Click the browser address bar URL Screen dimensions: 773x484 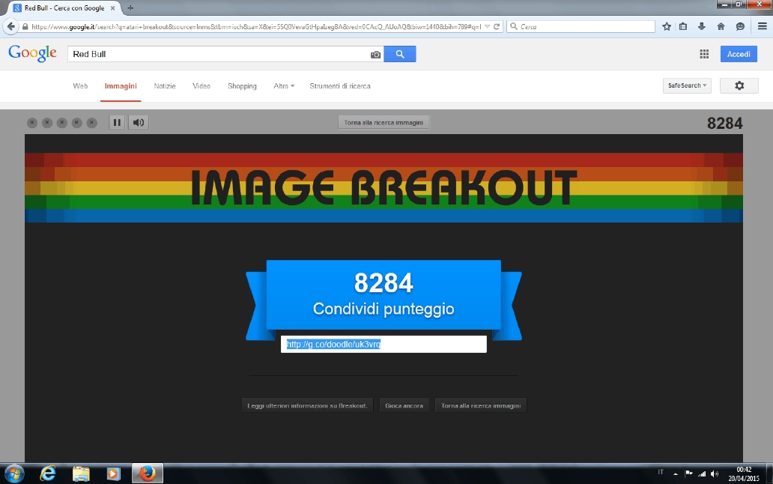coord(256,27)
